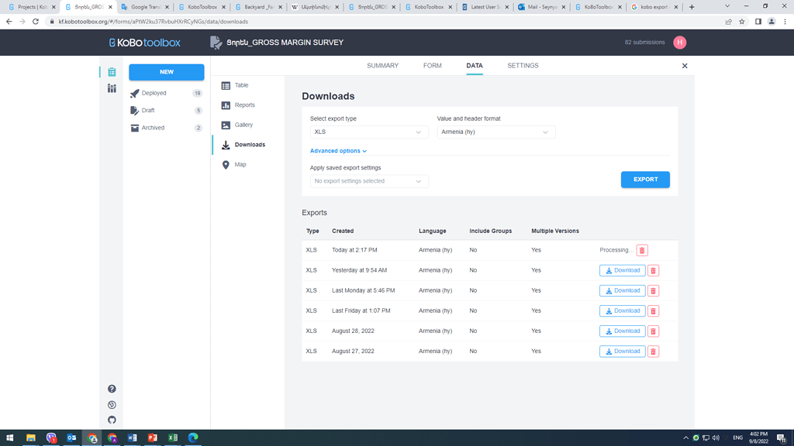Viewport: 794px width, 446px height.
Task: Open the KoboToolbox help icon
Action: tap(112, 389)
